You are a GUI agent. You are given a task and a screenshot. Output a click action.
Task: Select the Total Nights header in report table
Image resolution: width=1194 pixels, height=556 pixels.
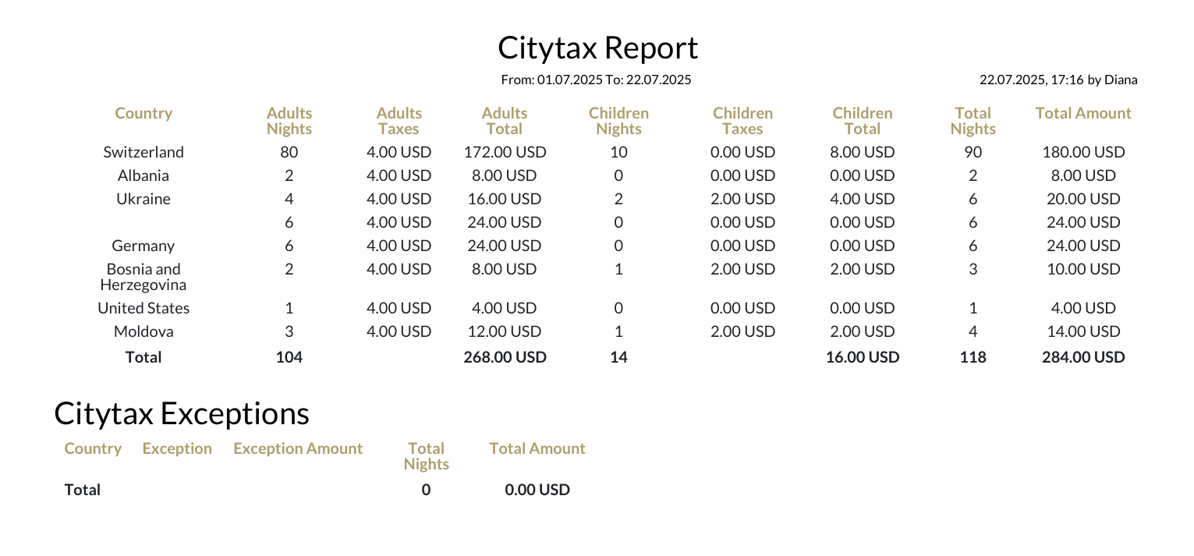click(x=973, y=121)
